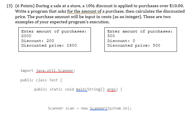Click the "(6 Points)" text
Image resolution: width=189 pixels, height=140 pixels.
click(25, 6)
